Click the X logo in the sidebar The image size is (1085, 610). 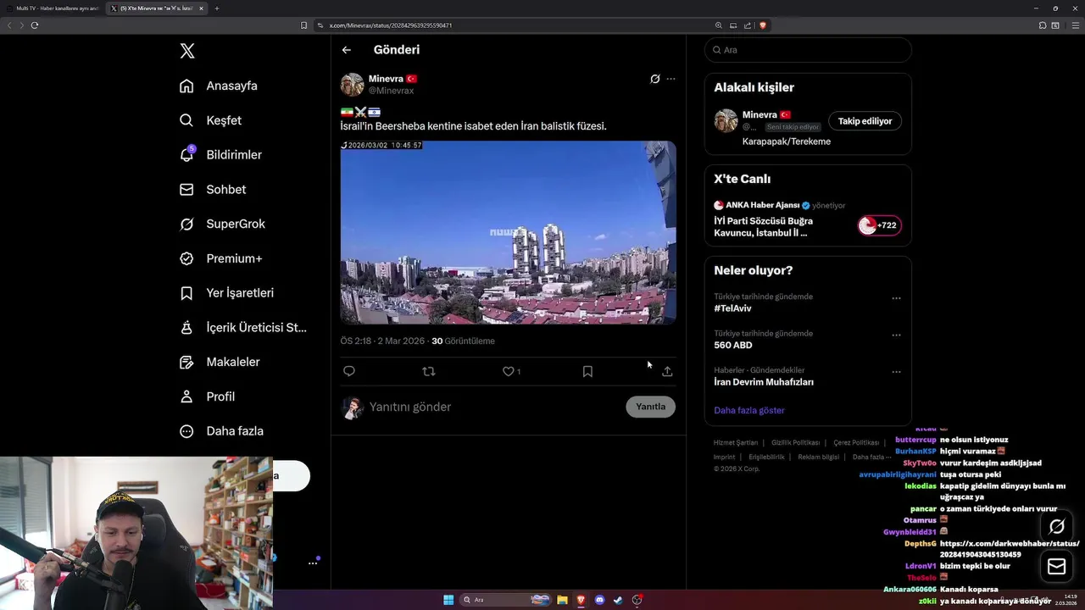(x=187, y=51)
